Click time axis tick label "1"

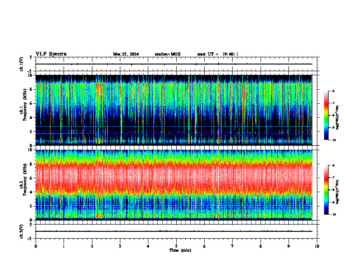pyautogui.click(x=64, y=246)
